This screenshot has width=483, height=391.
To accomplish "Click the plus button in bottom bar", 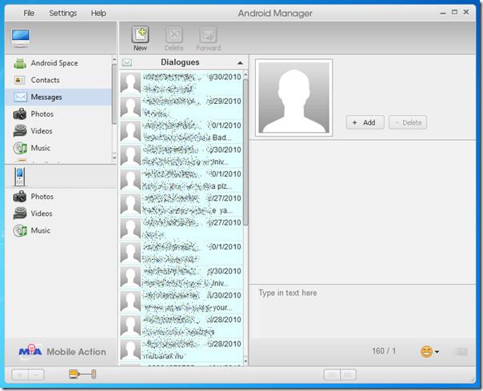I will [x=20, y=375].
